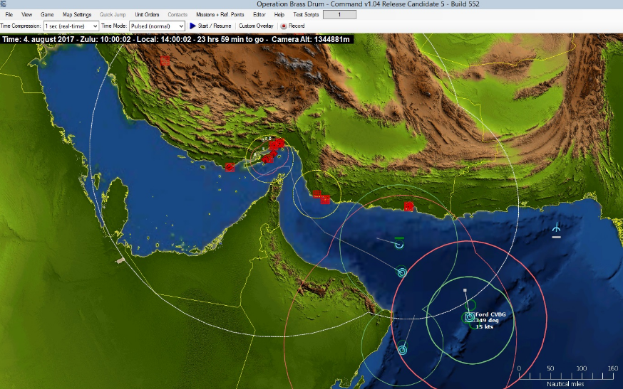Select friendly submarine icon northwest of Ford CVBG
The height and width of the screenshot is (389, 623).
[x=402, y=272]
